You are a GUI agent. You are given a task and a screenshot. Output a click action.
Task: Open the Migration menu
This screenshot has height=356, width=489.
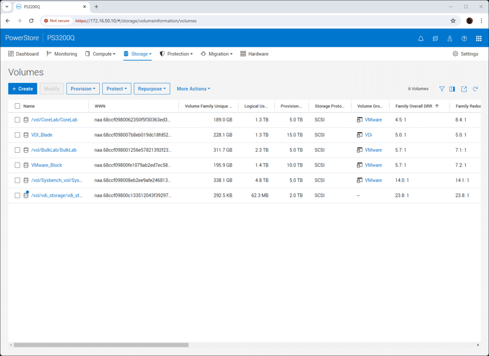click(x=217, y=54)
